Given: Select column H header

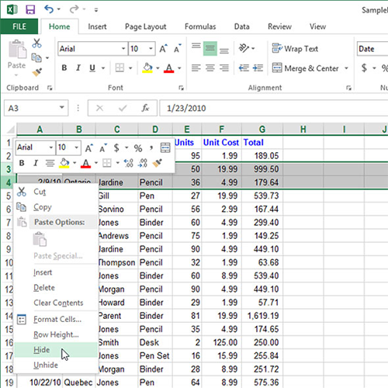Looking at the screenshot, I should (303, 129).
